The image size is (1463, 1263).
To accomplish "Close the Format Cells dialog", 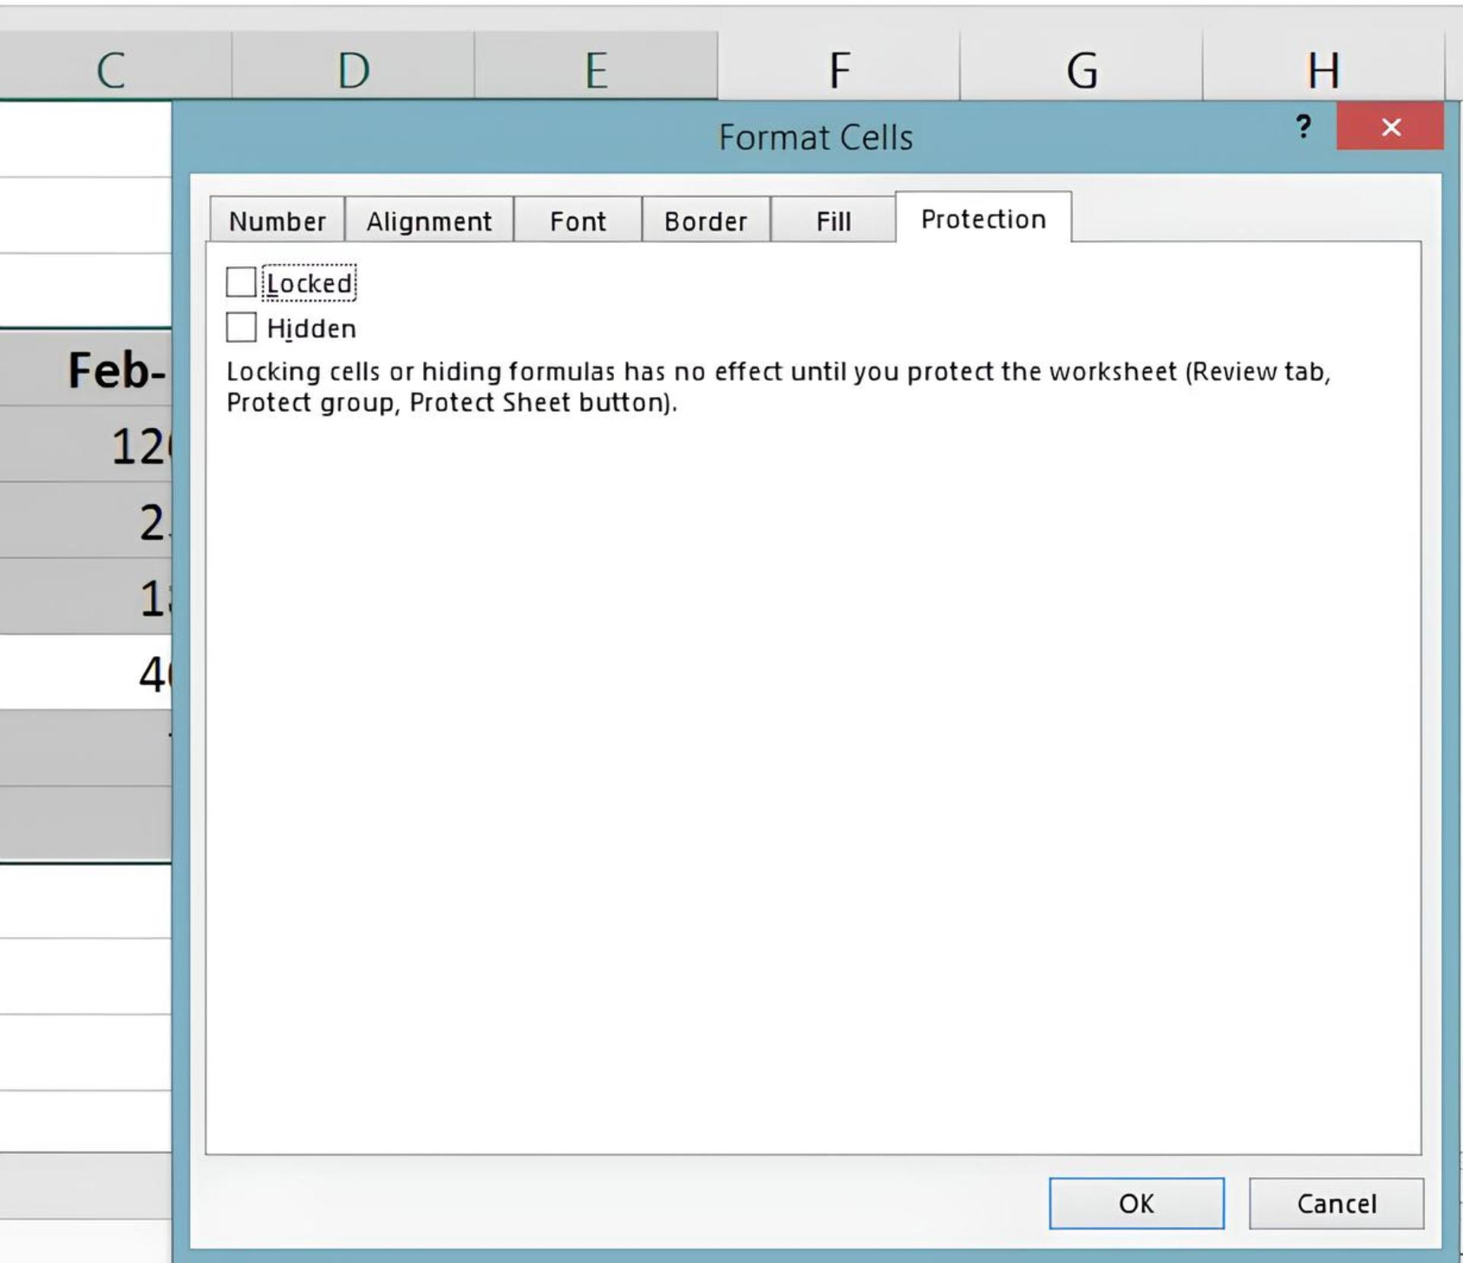I will click(1390, 126).
